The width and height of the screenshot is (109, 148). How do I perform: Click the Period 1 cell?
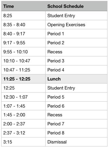pos(76,34)
